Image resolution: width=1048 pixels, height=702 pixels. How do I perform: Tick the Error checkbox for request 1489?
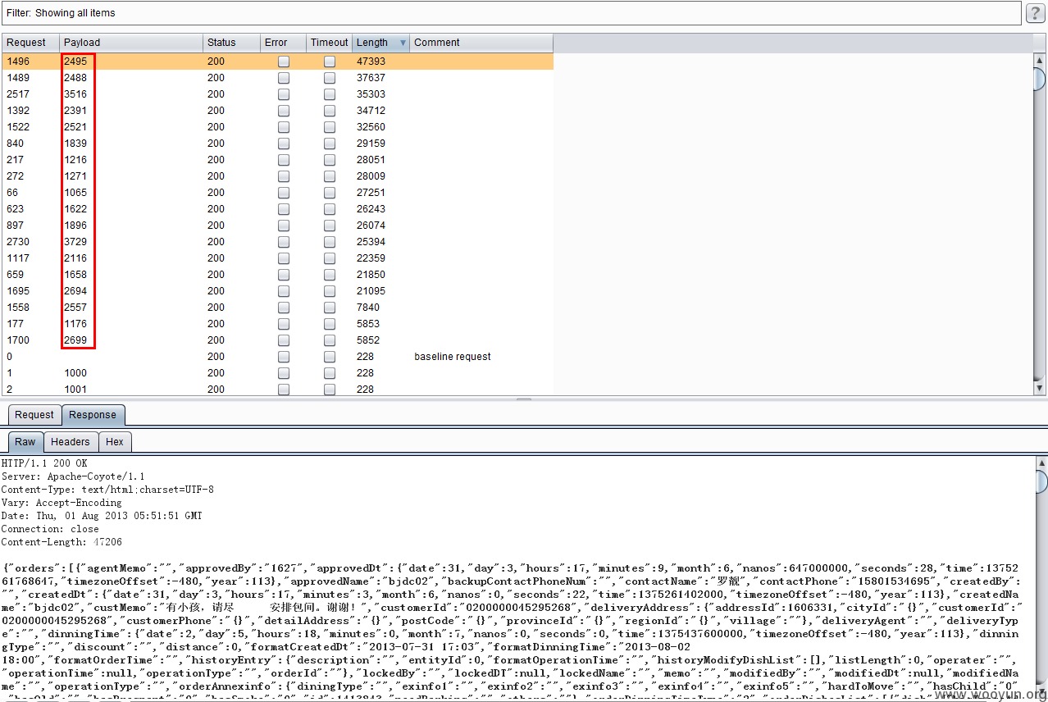(x=284, y=78)
